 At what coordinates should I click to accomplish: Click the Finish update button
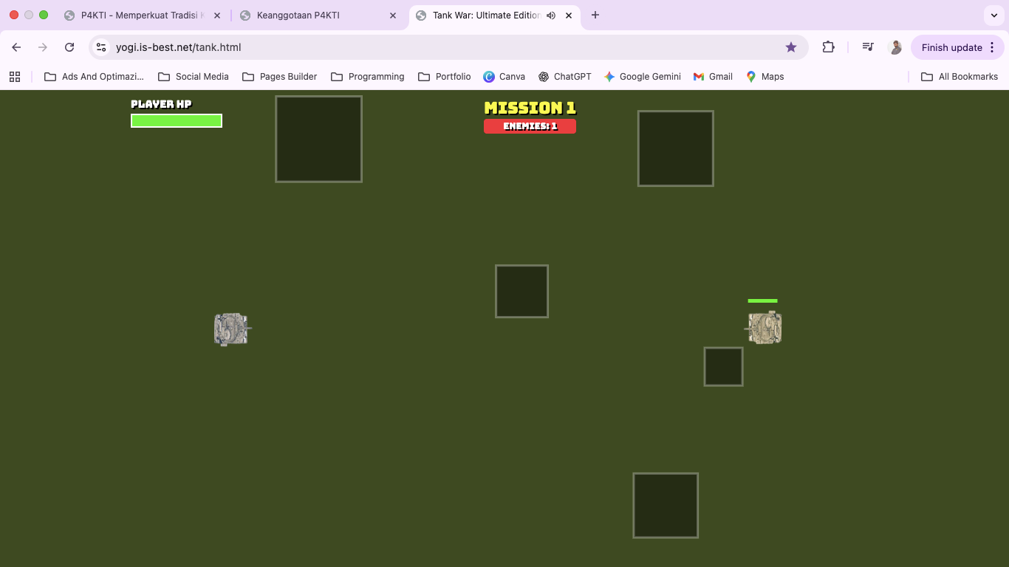click(951, 47)
